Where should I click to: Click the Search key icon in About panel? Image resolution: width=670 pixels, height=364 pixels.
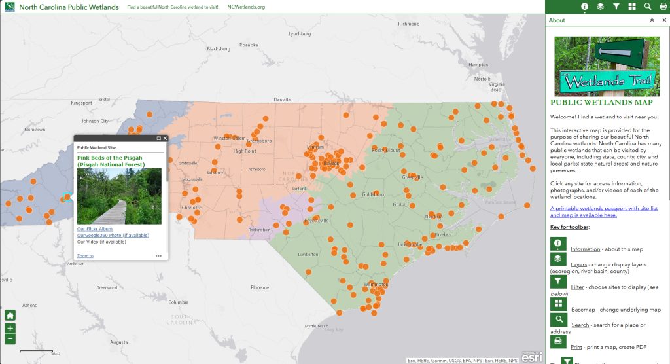point(558,319)
